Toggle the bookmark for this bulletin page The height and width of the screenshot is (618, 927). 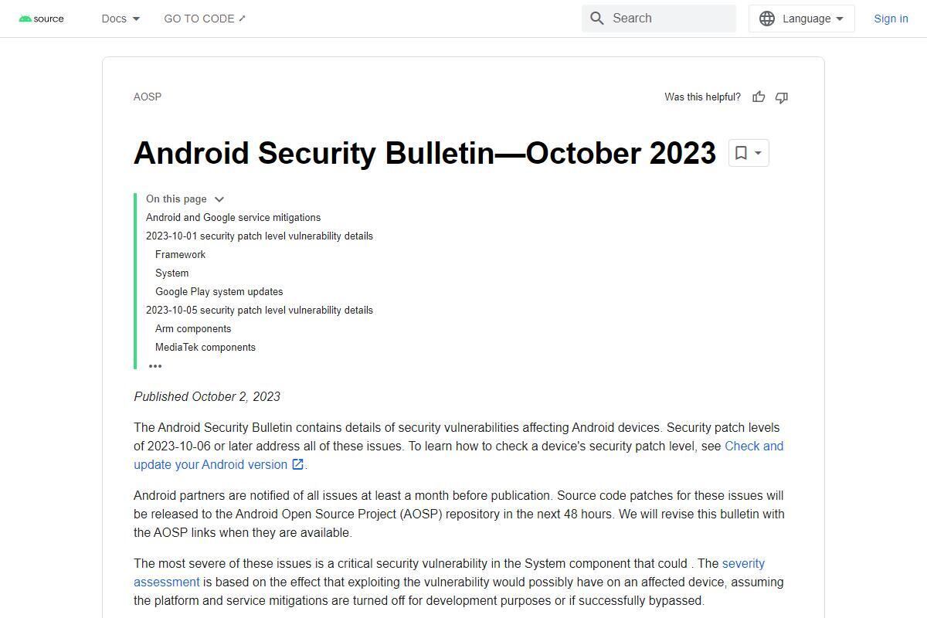coord(742,153)
